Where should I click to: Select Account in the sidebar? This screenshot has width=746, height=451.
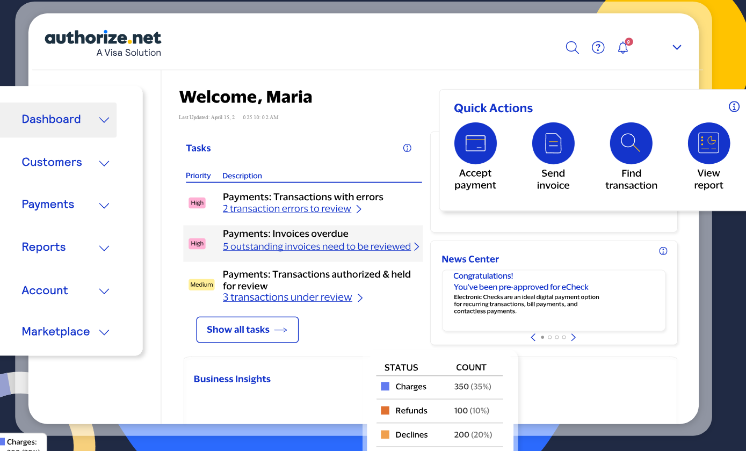(x=45, y=290)
